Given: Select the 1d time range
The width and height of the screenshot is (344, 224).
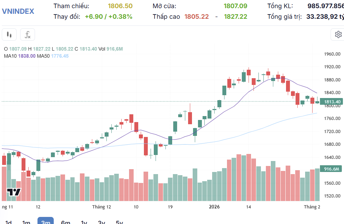Looking at the screenshot, I should point(8,222).
